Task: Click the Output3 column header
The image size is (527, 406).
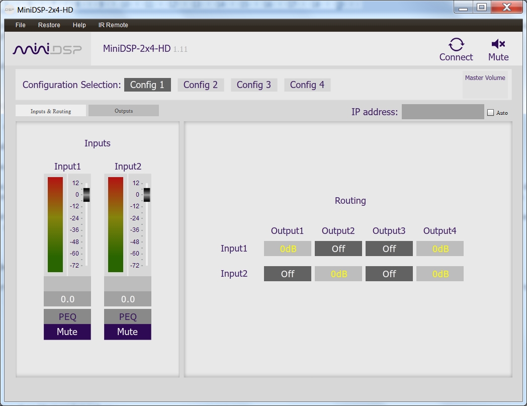Action: [x=389, y=231]
